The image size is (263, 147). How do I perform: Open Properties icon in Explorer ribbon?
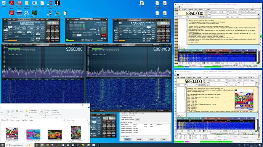41,112
